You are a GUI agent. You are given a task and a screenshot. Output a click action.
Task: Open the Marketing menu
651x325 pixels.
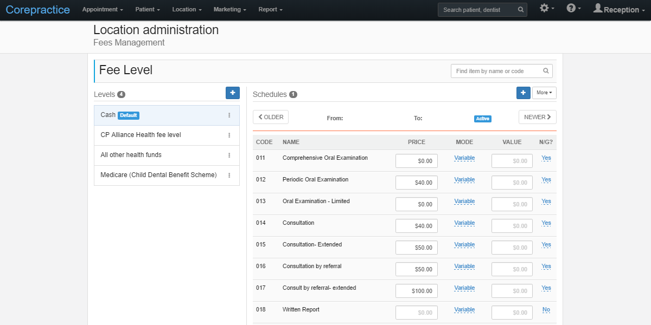229,9
